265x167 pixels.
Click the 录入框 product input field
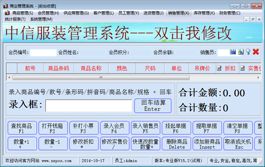[89, 106]
